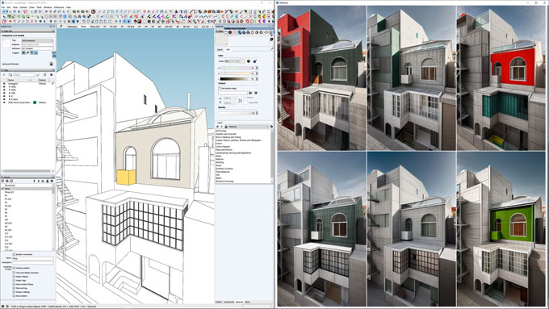The image size is (549, 309).
Task: Collapse the Scenes panel header
Action: [27, 177]
